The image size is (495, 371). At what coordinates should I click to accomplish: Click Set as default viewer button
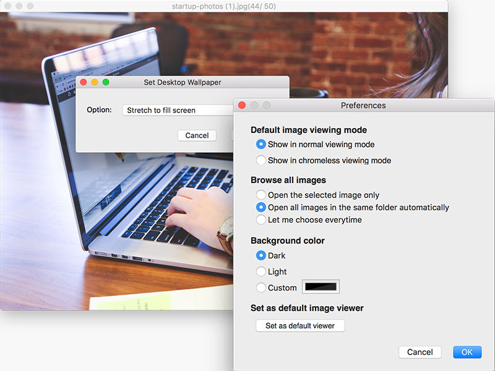pos(300,326)
